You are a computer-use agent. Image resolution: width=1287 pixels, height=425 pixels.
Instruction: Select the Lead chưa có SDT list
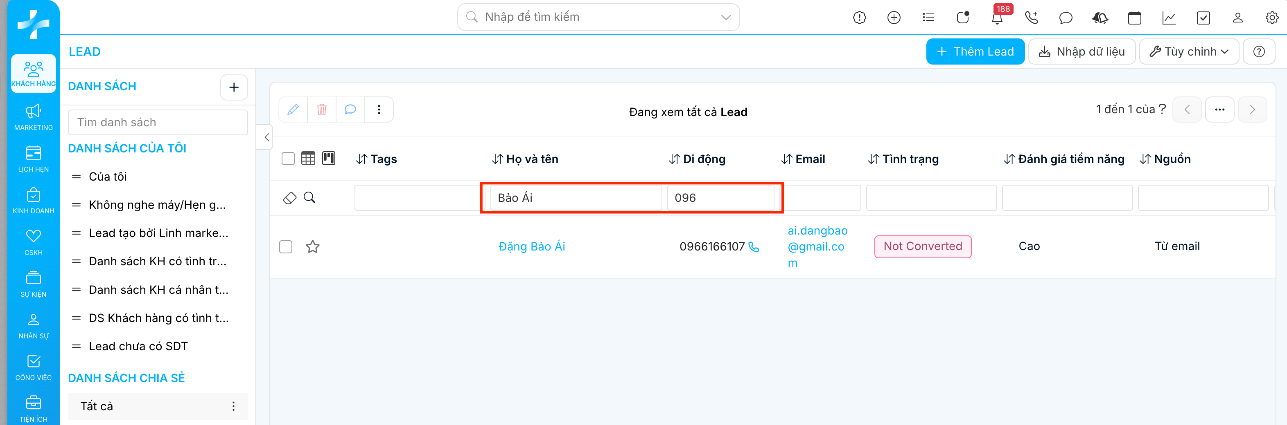click(138, 346)
